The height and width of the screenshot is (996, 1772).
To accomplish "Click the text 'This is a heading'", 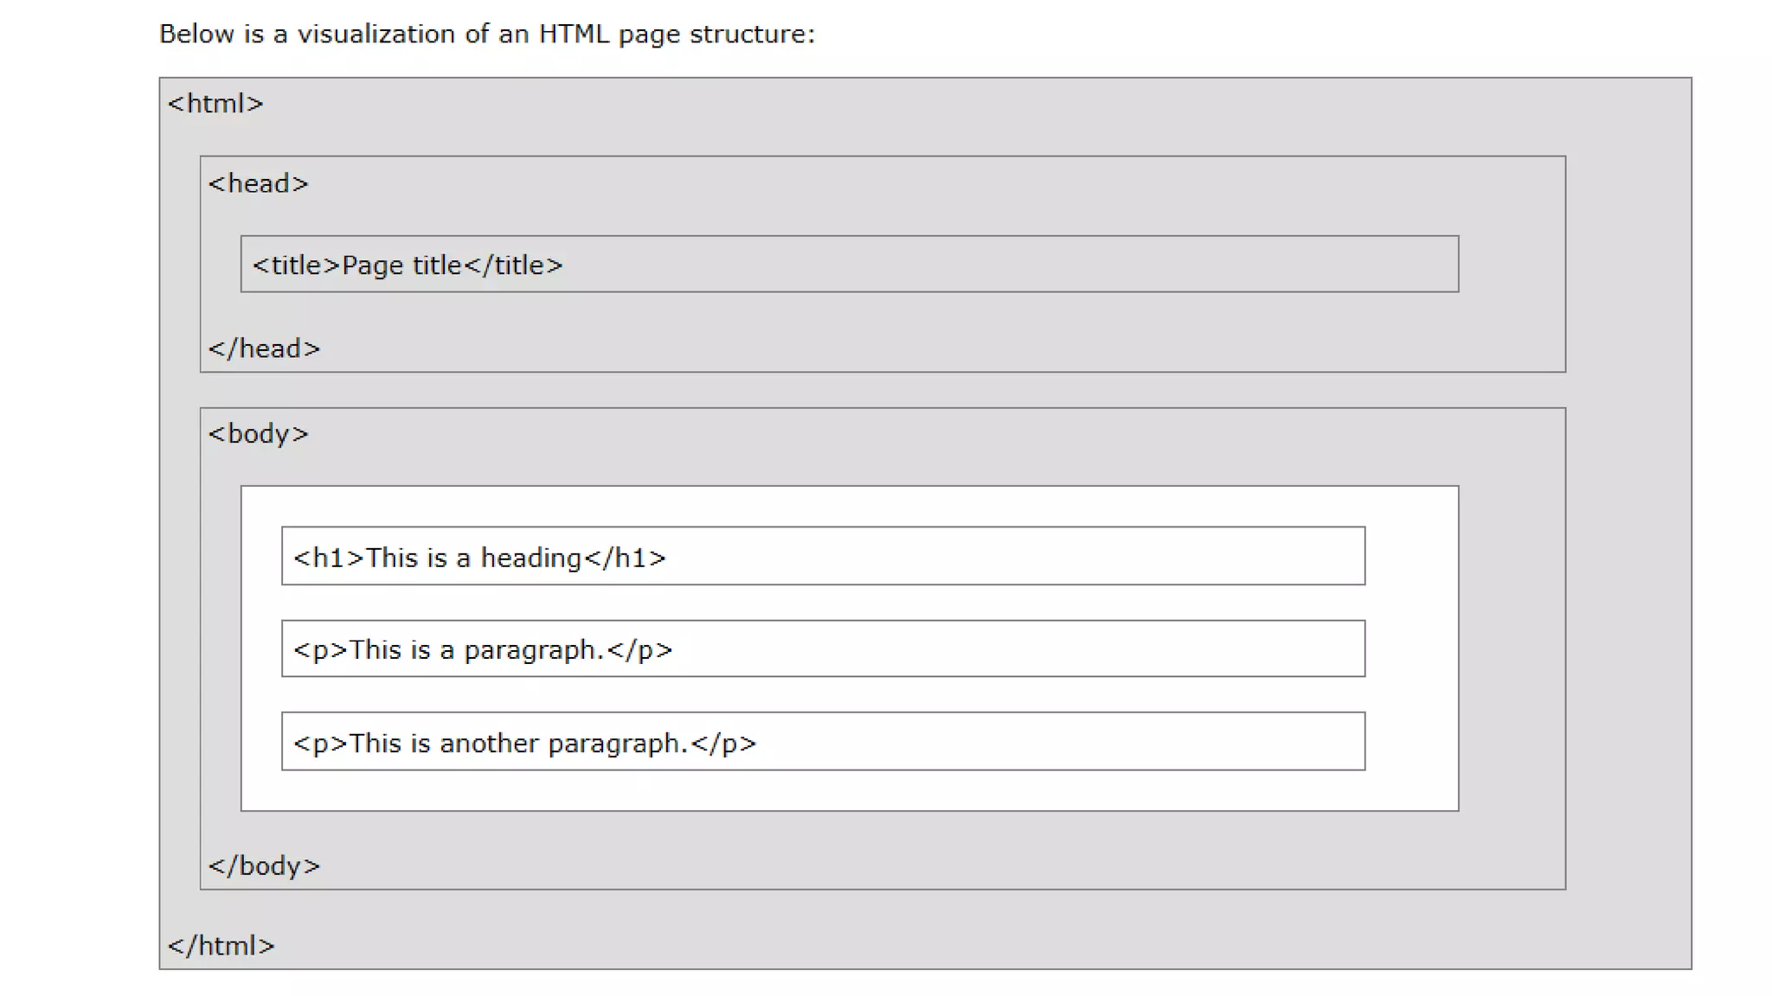I will (473, 558).
